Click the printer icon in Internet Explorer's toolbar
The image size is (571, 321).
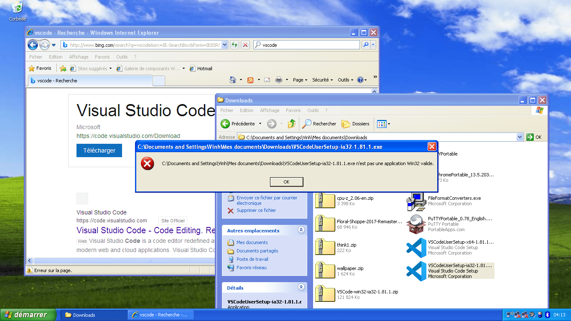pyautogui.click(x=278, y=79)
